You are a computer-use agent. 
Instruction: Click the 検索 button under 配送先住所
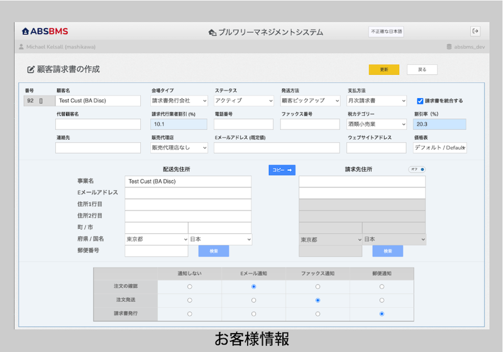214,251
